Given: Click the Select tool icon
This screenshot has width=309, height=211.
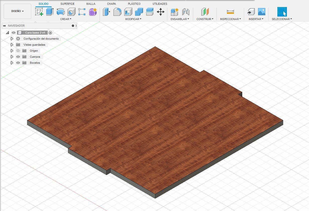Looking at the screenshot, I should (x=282, y=12).
